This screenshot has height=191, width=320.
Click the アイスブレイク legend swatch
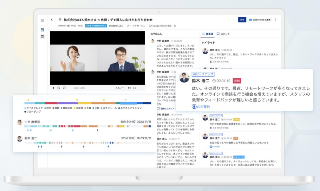25,108
